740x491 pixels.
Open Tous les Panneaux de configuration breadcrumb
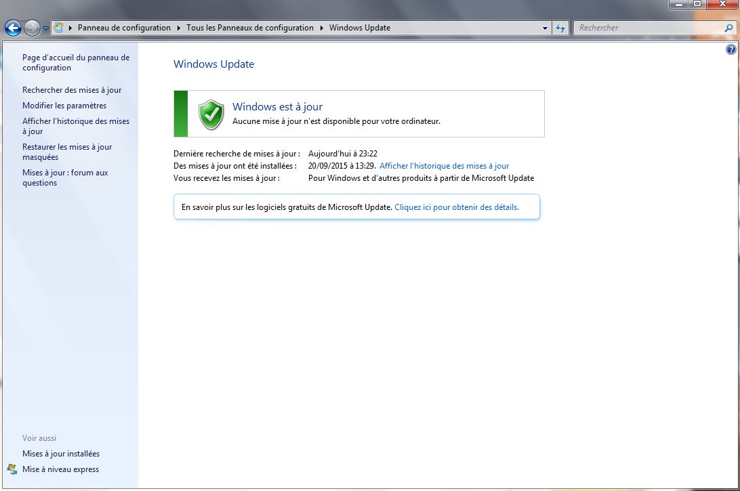click(x=249, y=28)
